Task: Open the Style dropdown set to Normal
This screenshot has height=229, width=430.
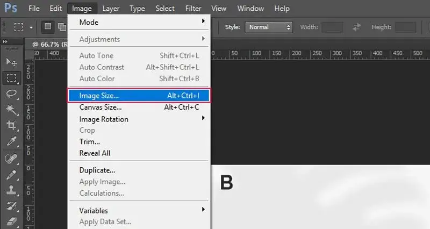Action: tap(268, 27)
